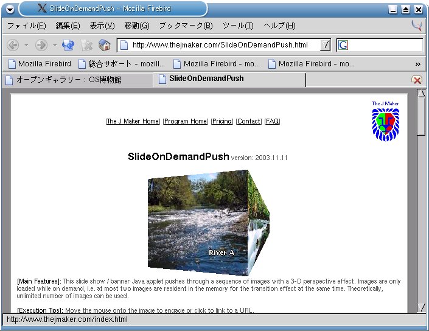The image size is (429, 331).
Task: Switch to the オープンギャラリー：OS博物館 tab
Action: (x=78, y=80)
